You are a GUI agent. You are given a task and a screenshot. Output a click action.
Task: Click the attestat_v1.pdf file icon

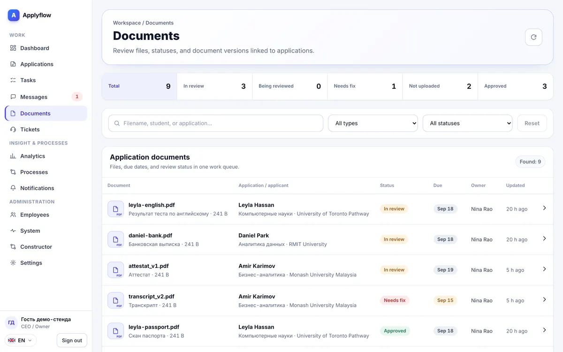(x=116, y=270)
